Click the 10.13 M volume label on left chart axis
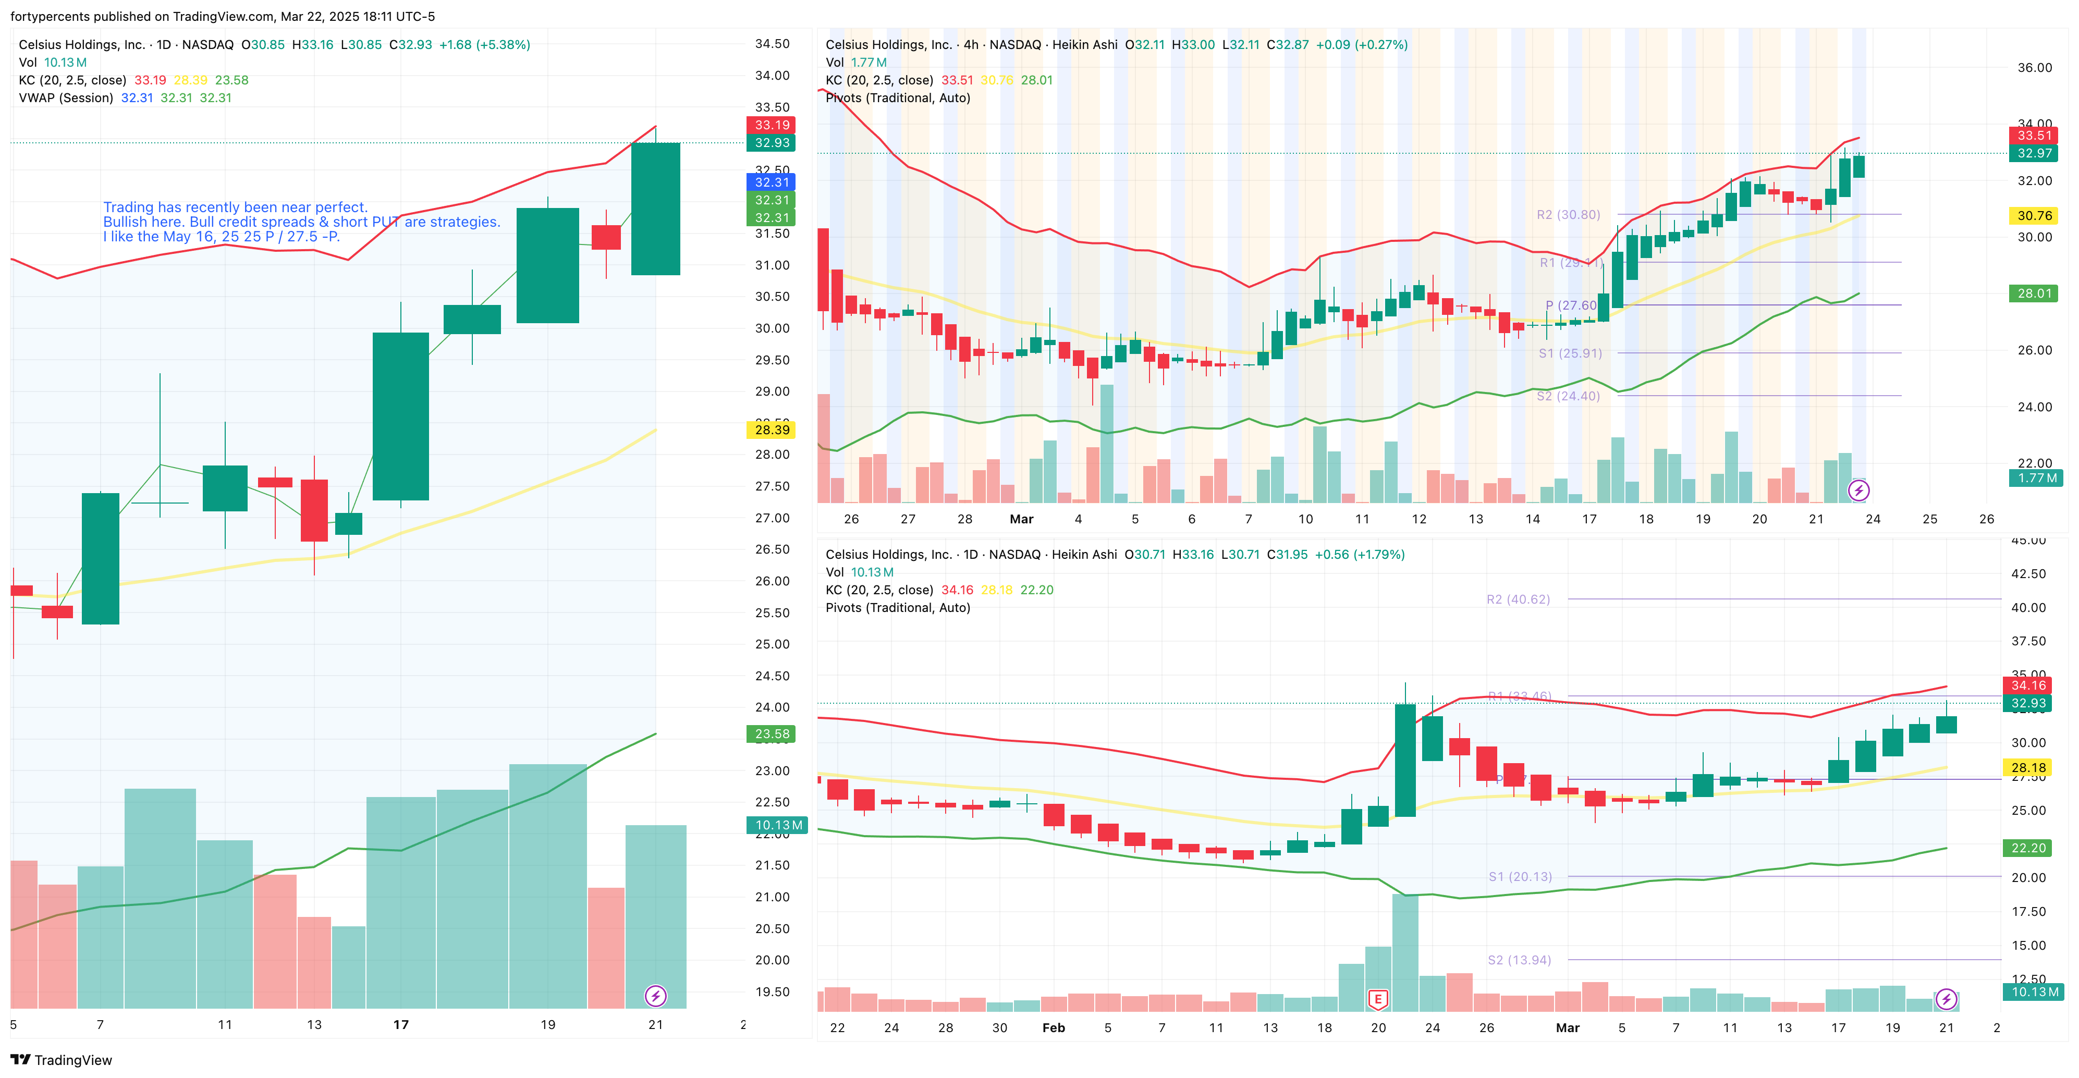Screen dimensions: 2079x1078 [777, 825]
